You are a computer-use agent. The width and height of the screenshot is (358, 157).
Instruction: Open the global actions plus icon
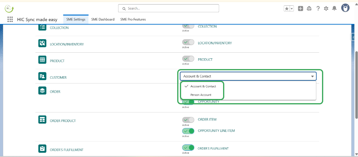(300, 9)
